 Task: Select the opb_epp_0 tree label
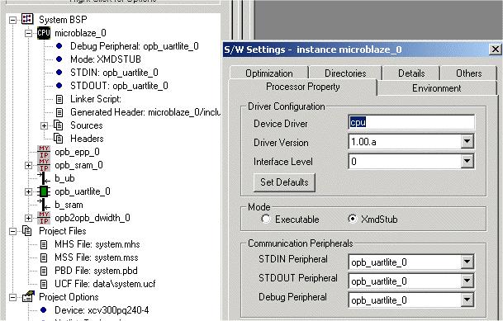click(77, 152)
